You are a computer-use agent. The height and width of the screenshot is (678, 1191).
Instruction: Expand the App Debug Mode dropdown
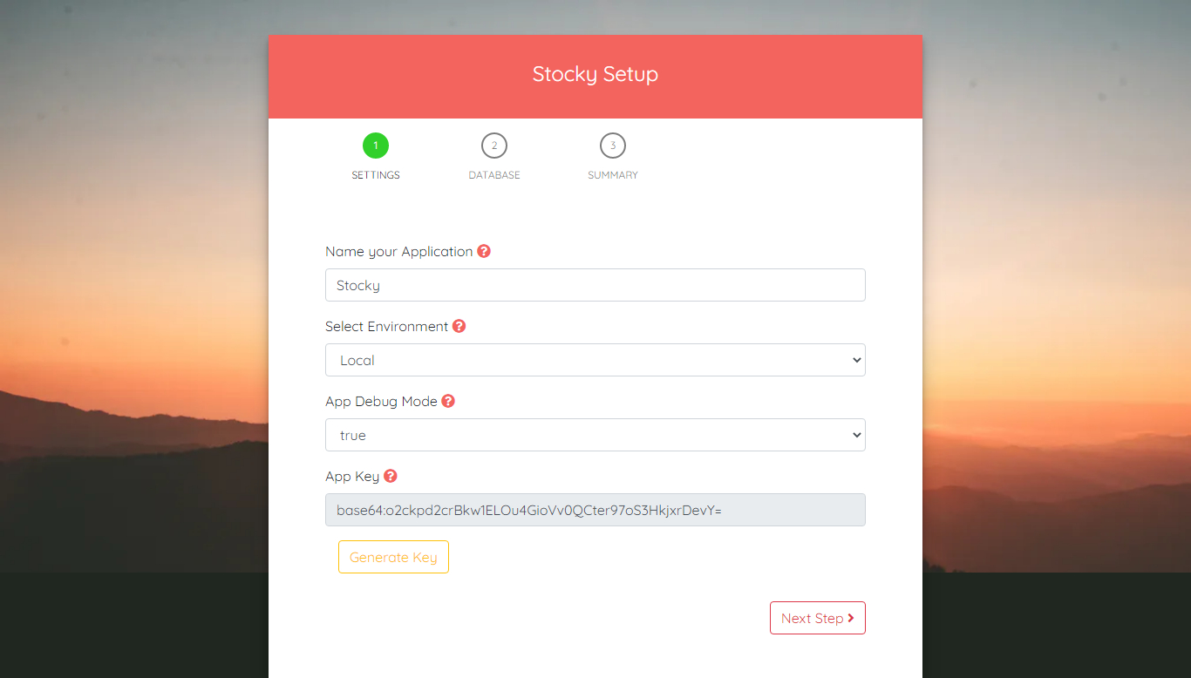pos(595,435)
